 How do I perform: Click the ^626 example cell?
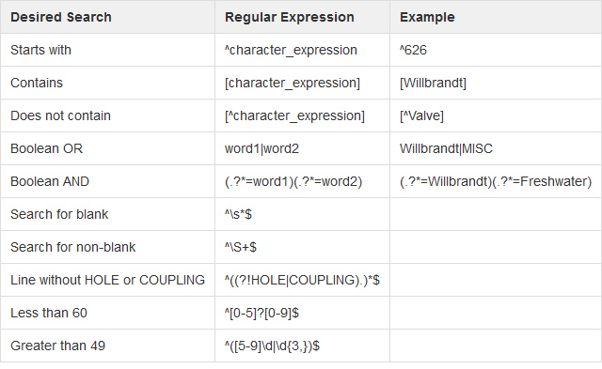(413, 50)
